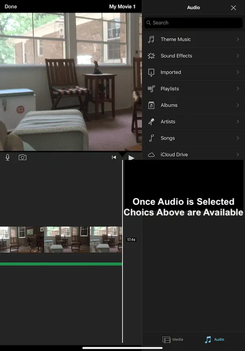Click the Imported download icon

click(x=151, y=72)
